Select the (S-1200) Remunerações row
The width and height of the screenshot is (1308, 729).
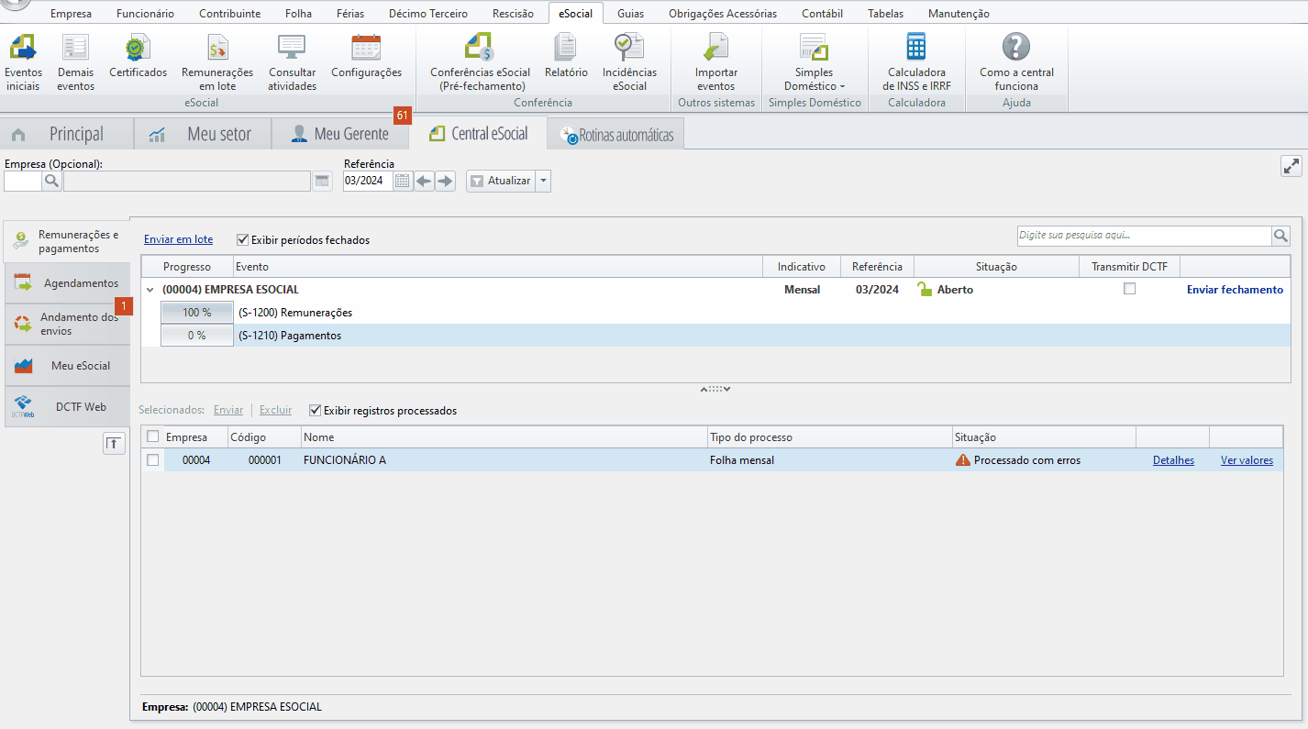715,313
